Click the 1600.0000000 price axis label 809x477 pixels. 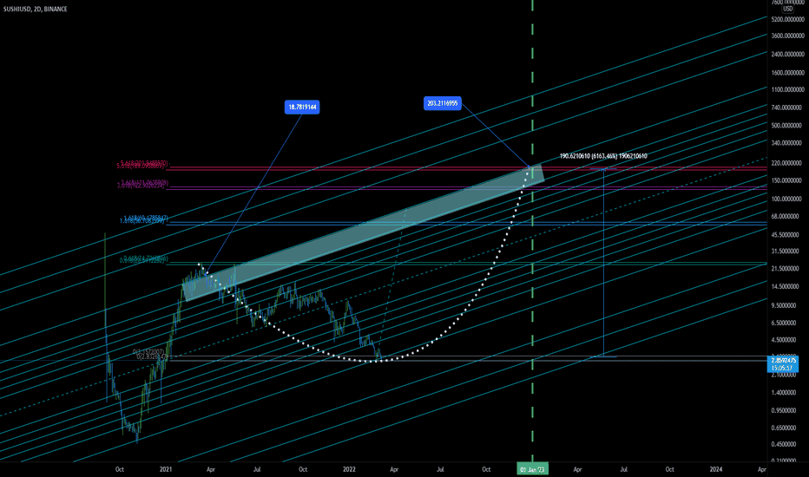pos(788,73)
